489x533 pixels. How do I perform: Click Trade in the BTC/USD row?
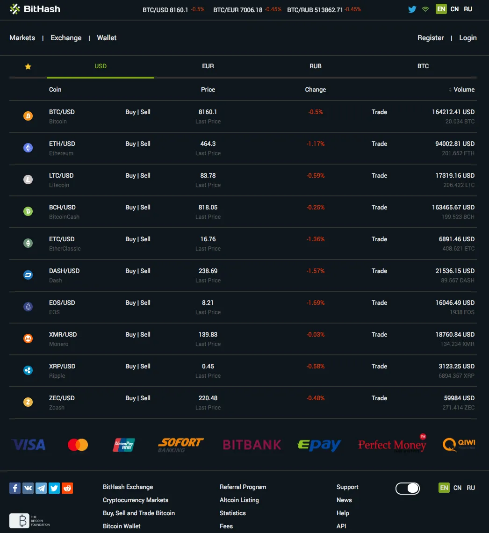379,112
